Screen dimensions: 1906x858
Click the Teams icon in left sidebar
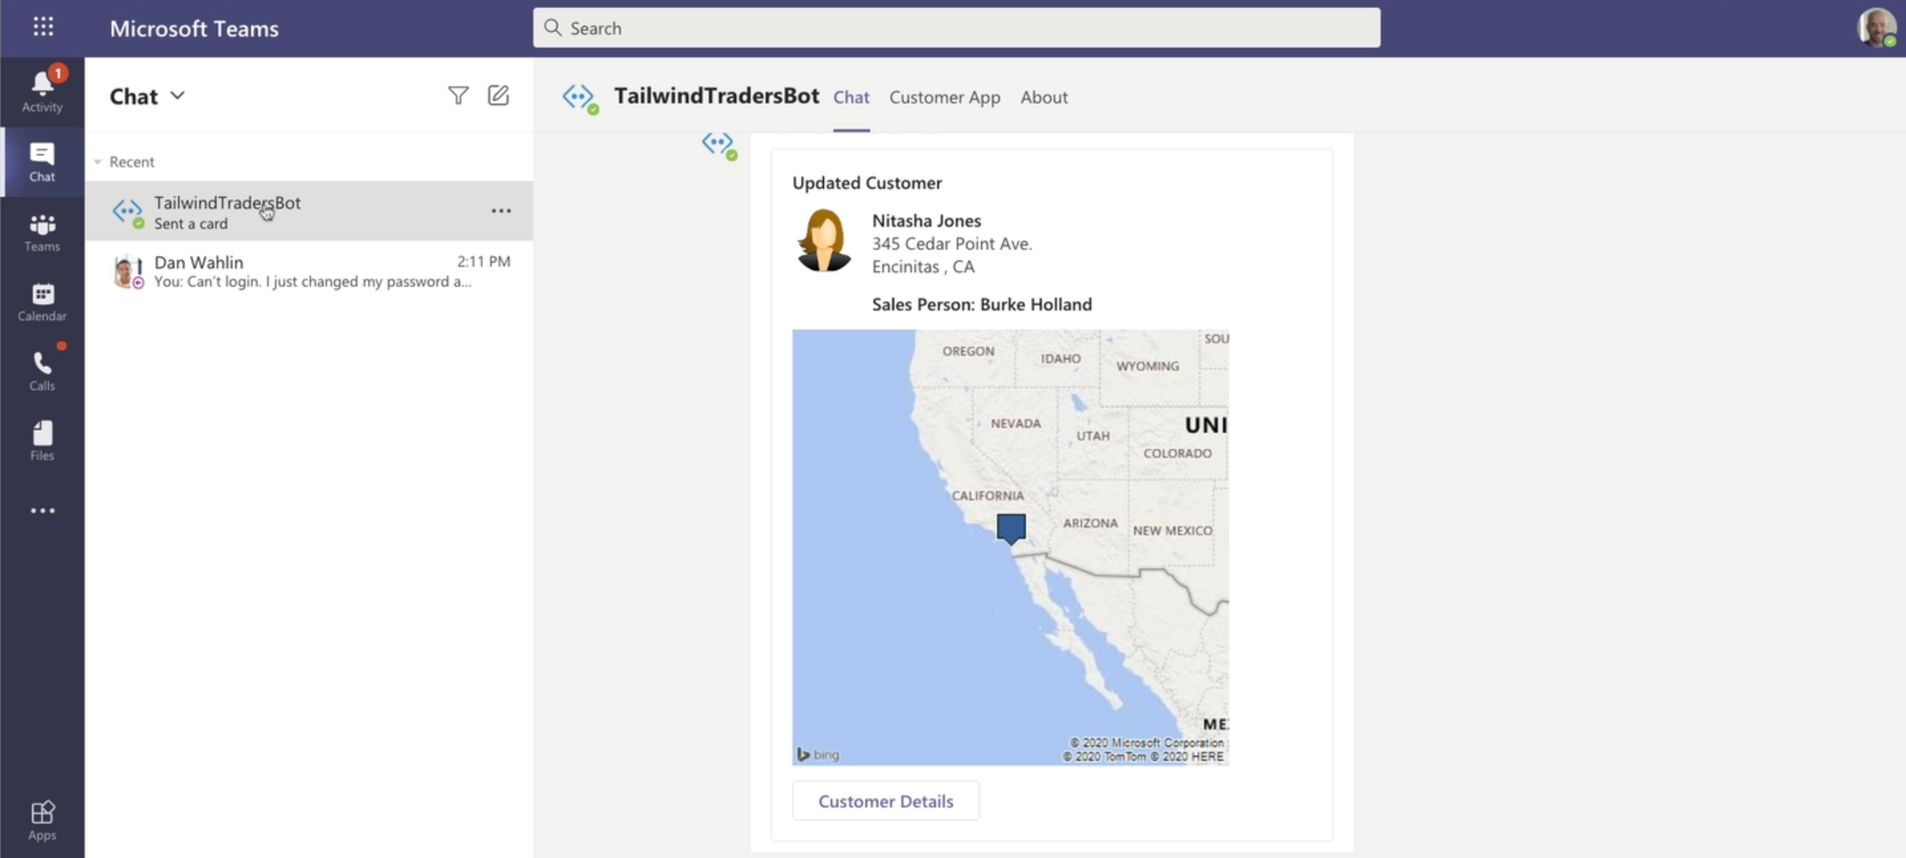[x=43, y=231]
